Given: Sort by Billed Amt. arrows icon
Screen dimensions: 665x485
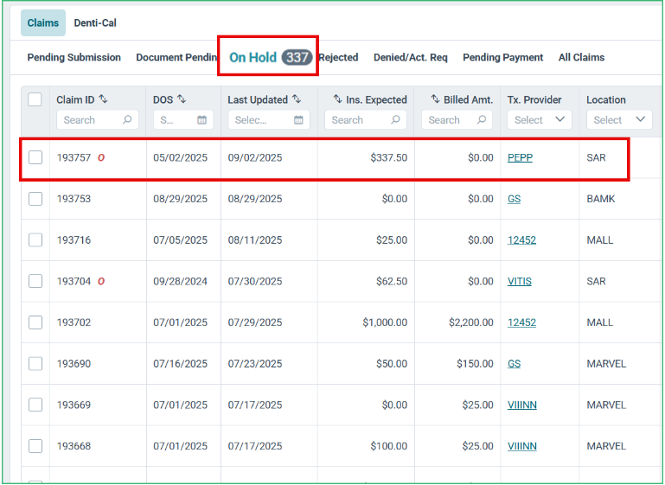Looking at the screenshot, I should click(435, 99).
